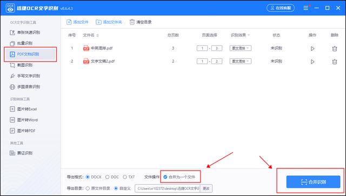Switch to 图片转Excel tool
This screenshot has width=346, height=196.
coord(23,109)
